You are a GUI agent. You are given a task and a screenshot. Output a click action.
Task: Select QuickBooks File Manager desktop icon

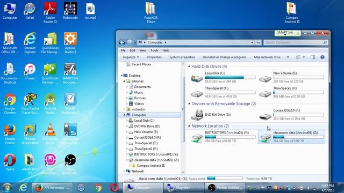coord(50,43)
